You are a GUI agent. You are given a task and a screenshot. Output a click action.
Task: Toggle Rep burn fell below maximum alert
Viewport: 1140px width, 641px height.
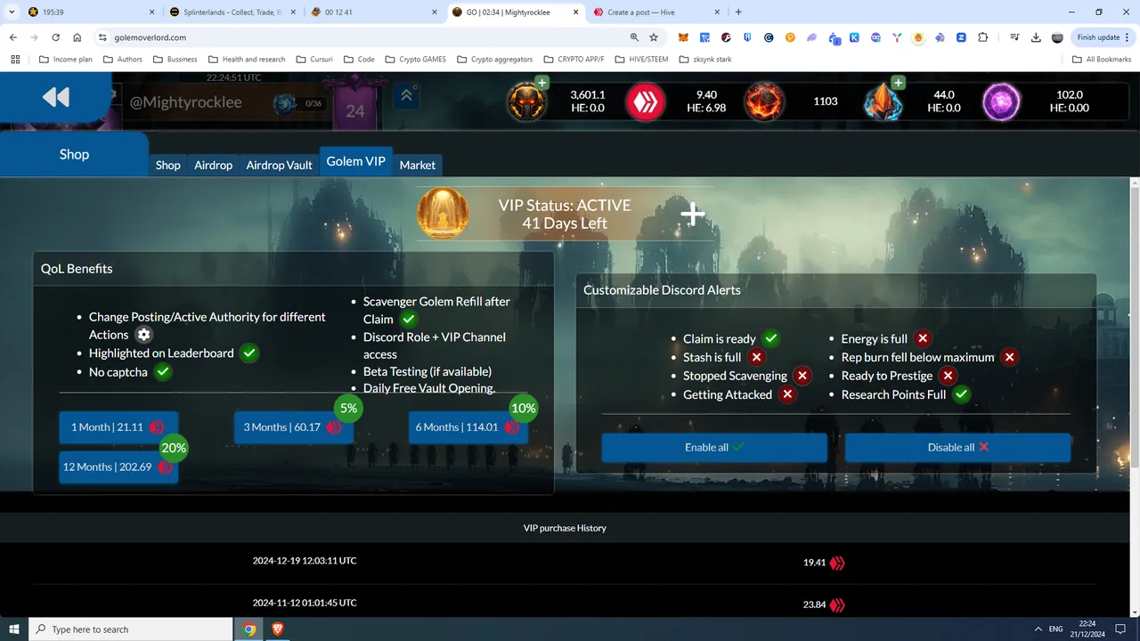[1009, 357]
